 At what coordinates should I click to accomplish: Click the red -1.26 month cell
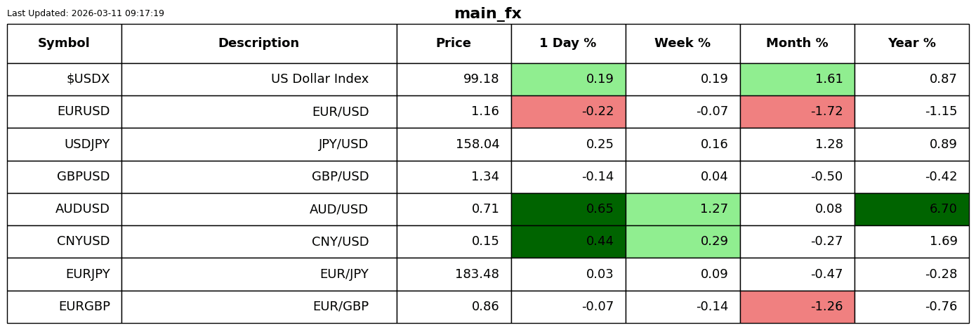point(797,307)
